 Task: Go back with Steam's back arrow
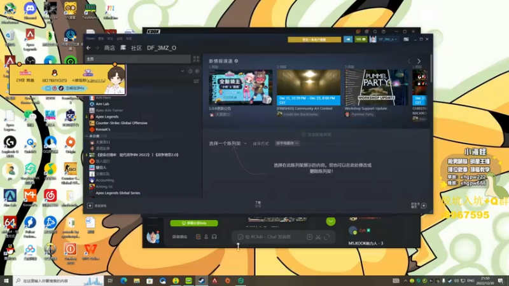tap(88, 48)
